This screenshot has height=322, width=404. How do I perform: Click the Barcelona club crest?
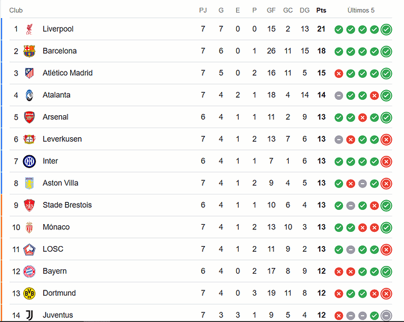[x=29, y=51]
